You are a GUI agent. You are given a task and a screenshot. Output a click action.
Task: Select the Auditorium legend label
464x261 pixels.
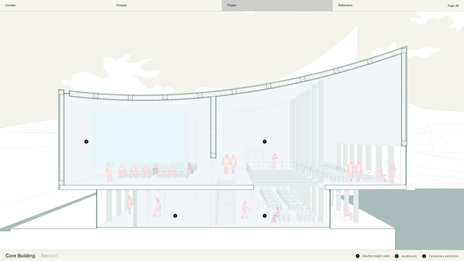[409, 256]
